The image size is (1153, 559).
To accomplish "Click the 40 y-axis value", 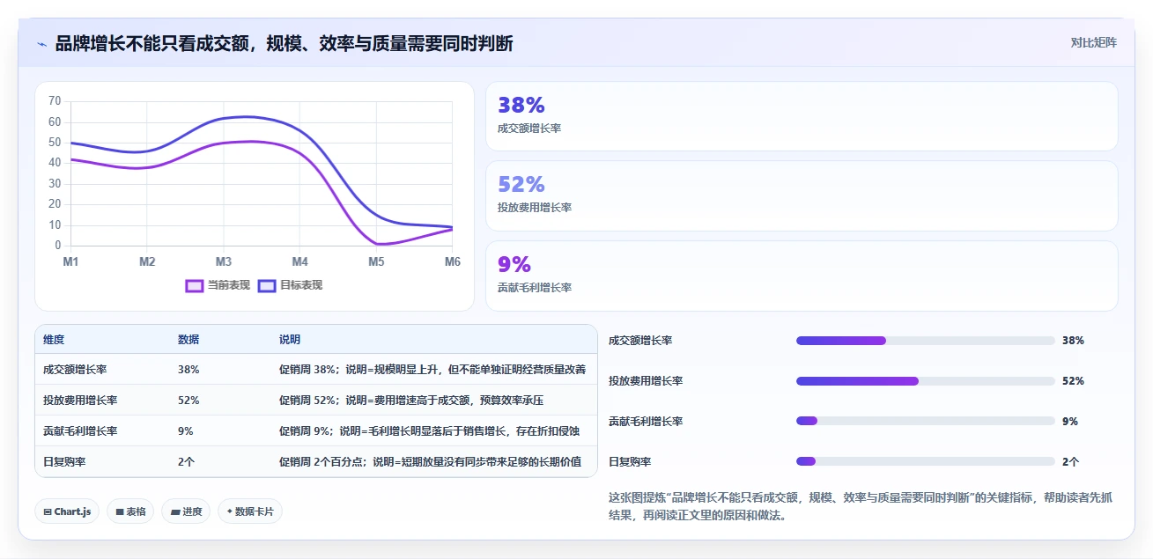I will pos(55,163).
